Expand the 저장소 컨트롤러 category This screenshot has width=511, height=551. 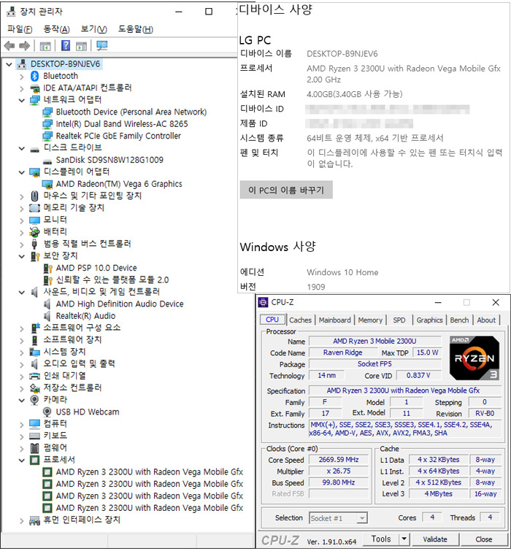[22, 388]
